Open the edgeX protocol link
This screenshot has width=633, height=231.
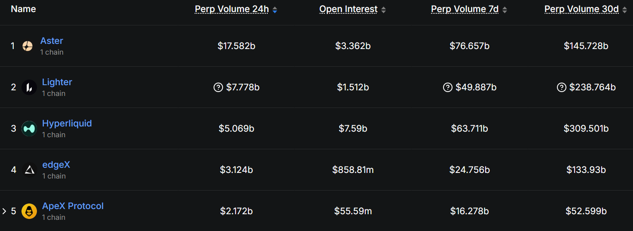tap(56, 165)
